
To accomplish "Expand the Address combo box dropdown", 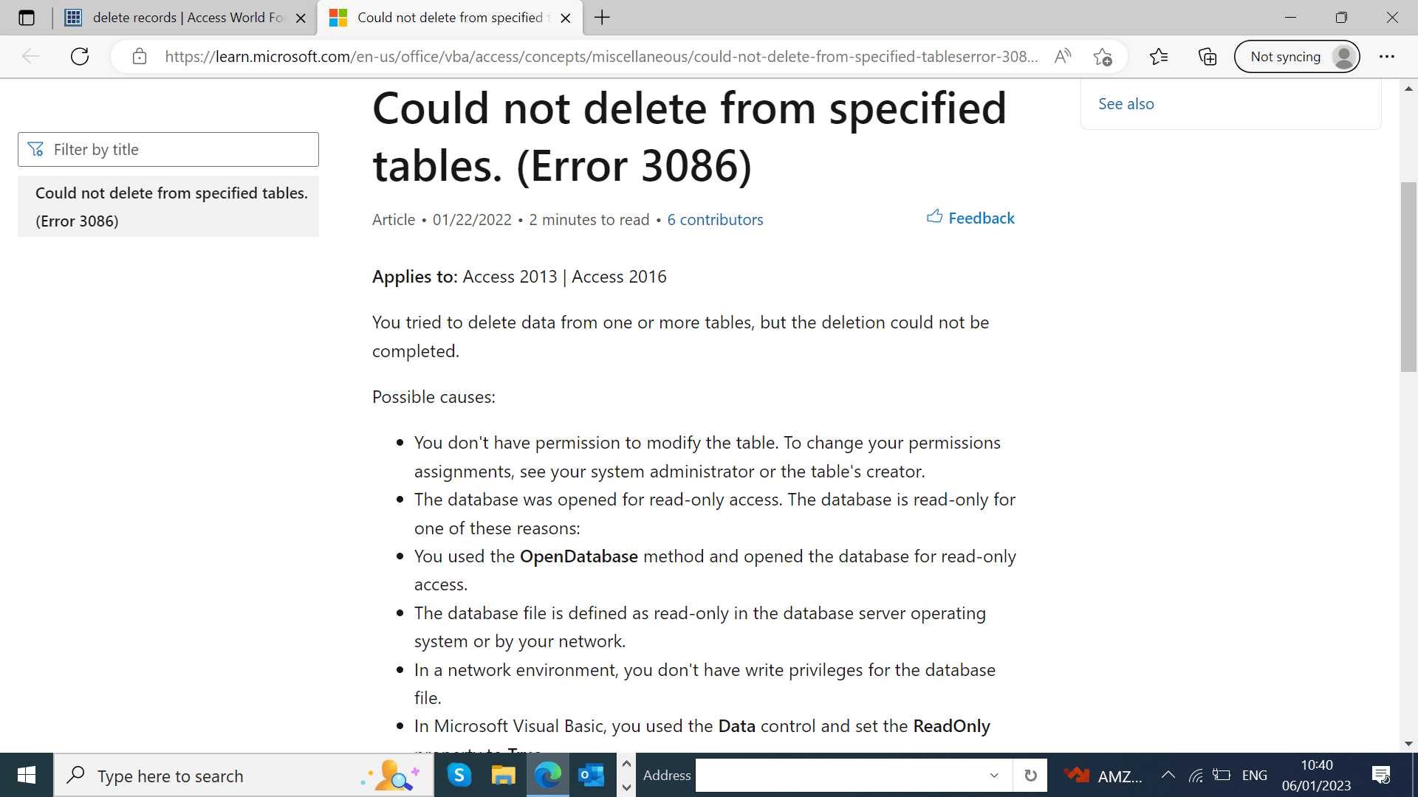I will pos(995,775).
